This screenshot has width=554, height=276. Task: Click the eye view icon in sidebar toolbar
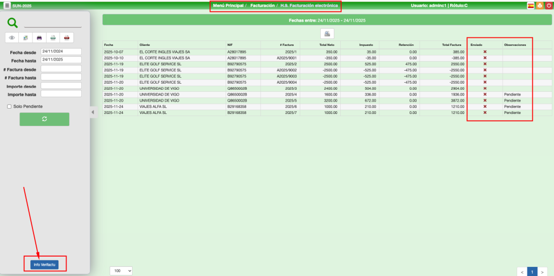[x=12, y=38]
